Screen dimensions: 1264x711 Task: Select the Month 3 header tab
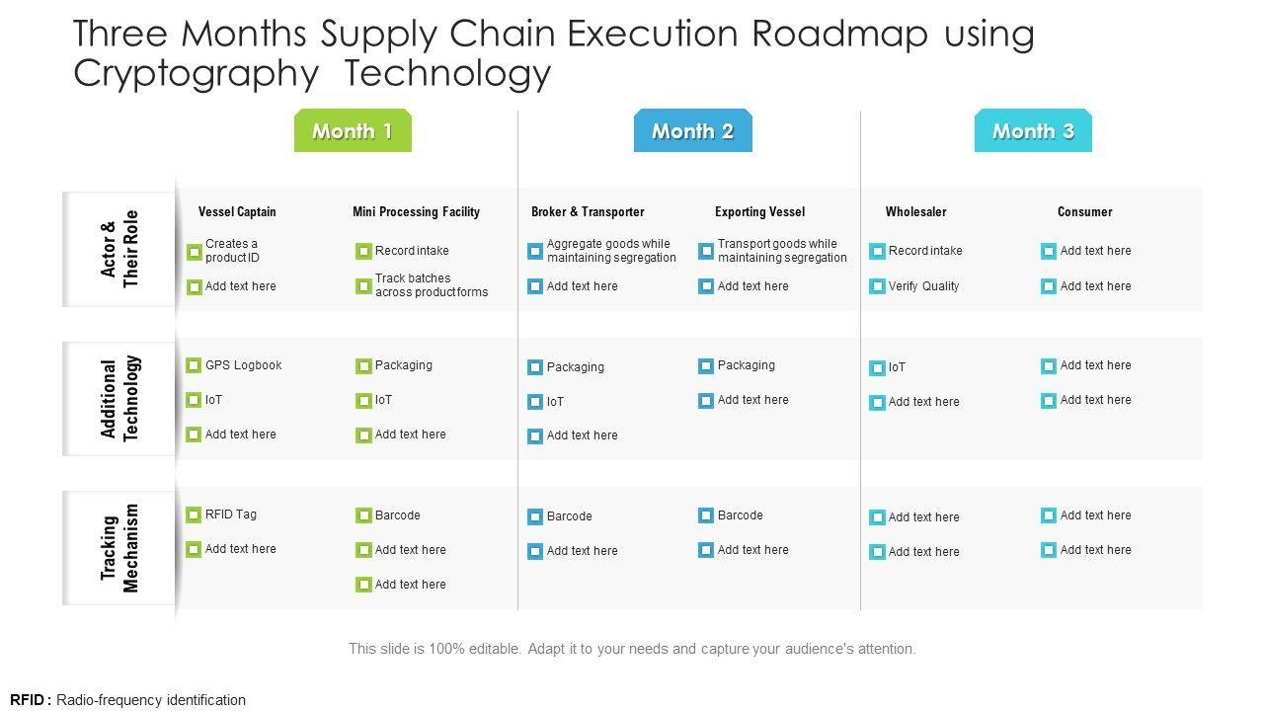point(1033,131)
